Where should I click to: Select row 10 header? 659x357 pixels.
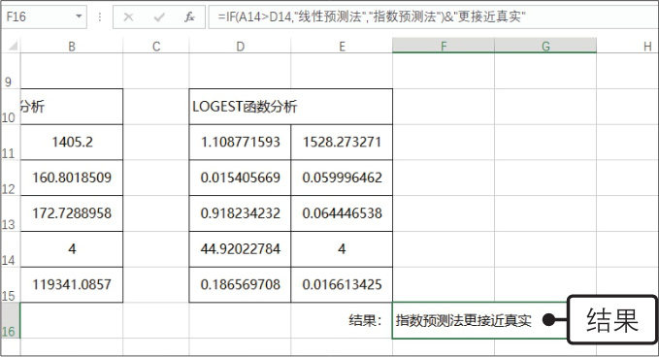[10, 107]
